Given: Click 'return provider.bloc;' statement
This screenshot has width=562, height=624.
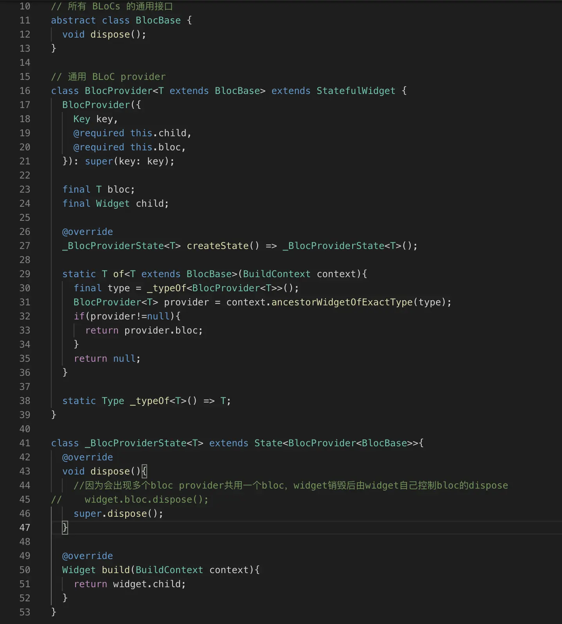Looking at the screenshot, I should pyautogui.click(x=144, y=330).
